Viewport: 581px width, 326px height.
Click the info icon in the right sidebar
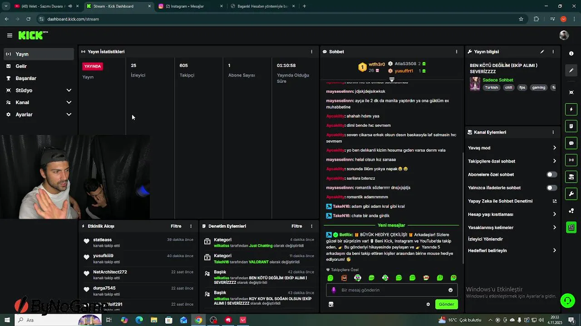coord(571,53)
